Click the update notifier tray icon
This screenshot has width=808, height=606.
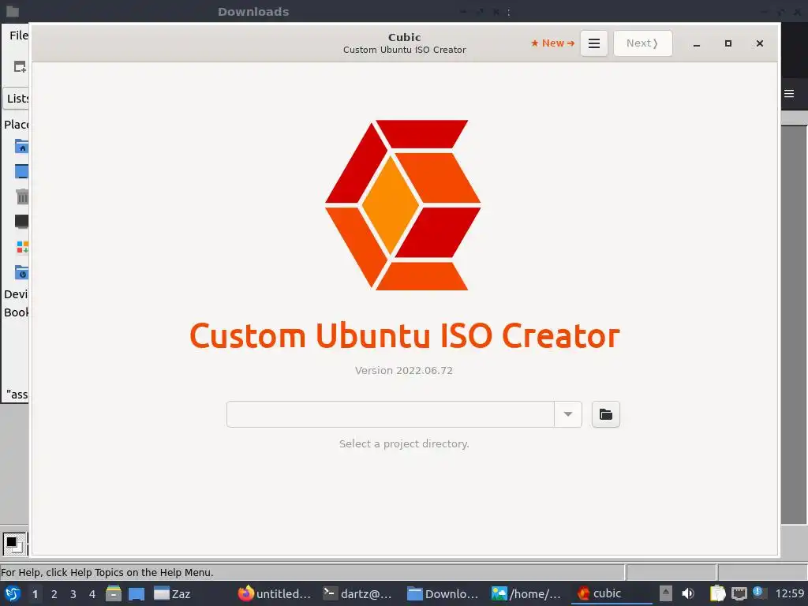click(758, 593)
